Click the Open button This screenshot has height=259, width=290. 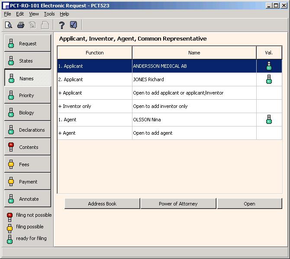(249, 204)
